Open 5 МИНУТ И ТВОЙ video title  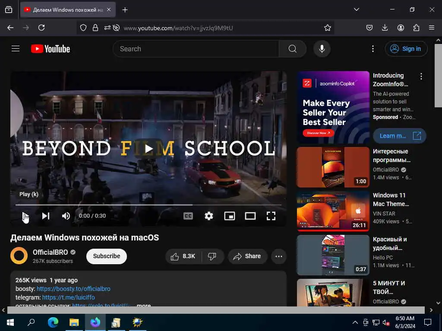pyautogui.click(x=389, y=287)
